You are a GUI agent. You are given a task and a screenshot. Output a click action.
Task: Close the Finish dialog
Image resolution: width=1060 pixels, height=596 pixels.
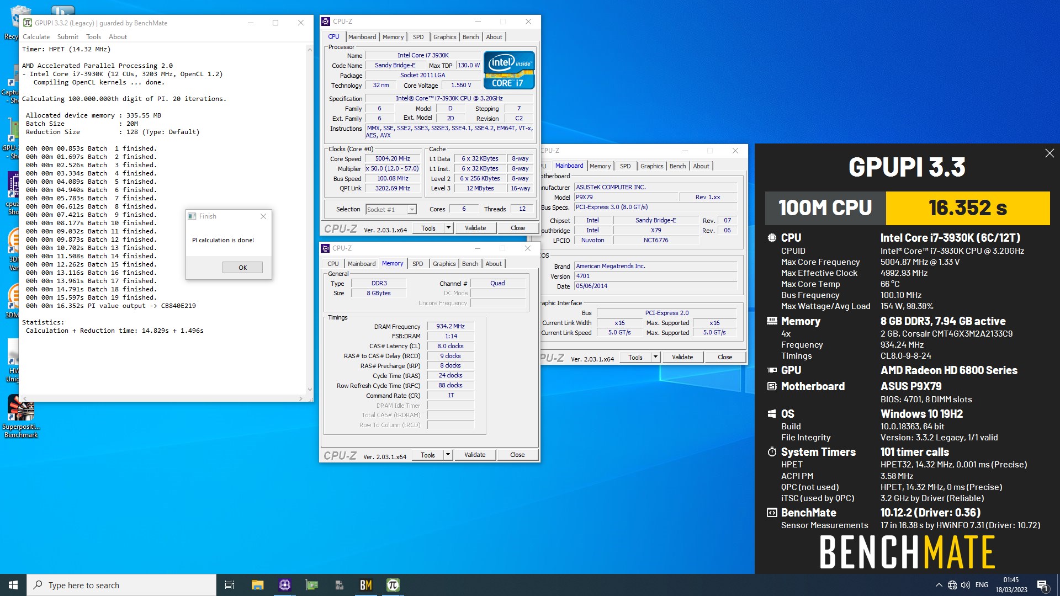(263, 216)
